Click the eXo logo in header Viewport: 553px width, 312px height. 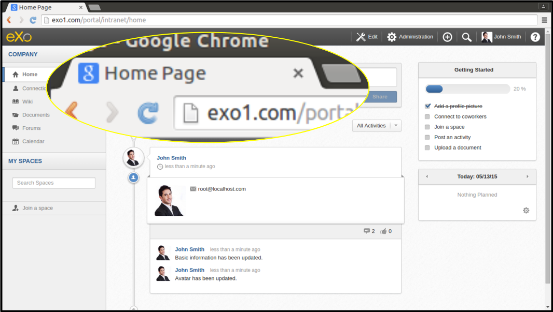click(x=19, y=37)
